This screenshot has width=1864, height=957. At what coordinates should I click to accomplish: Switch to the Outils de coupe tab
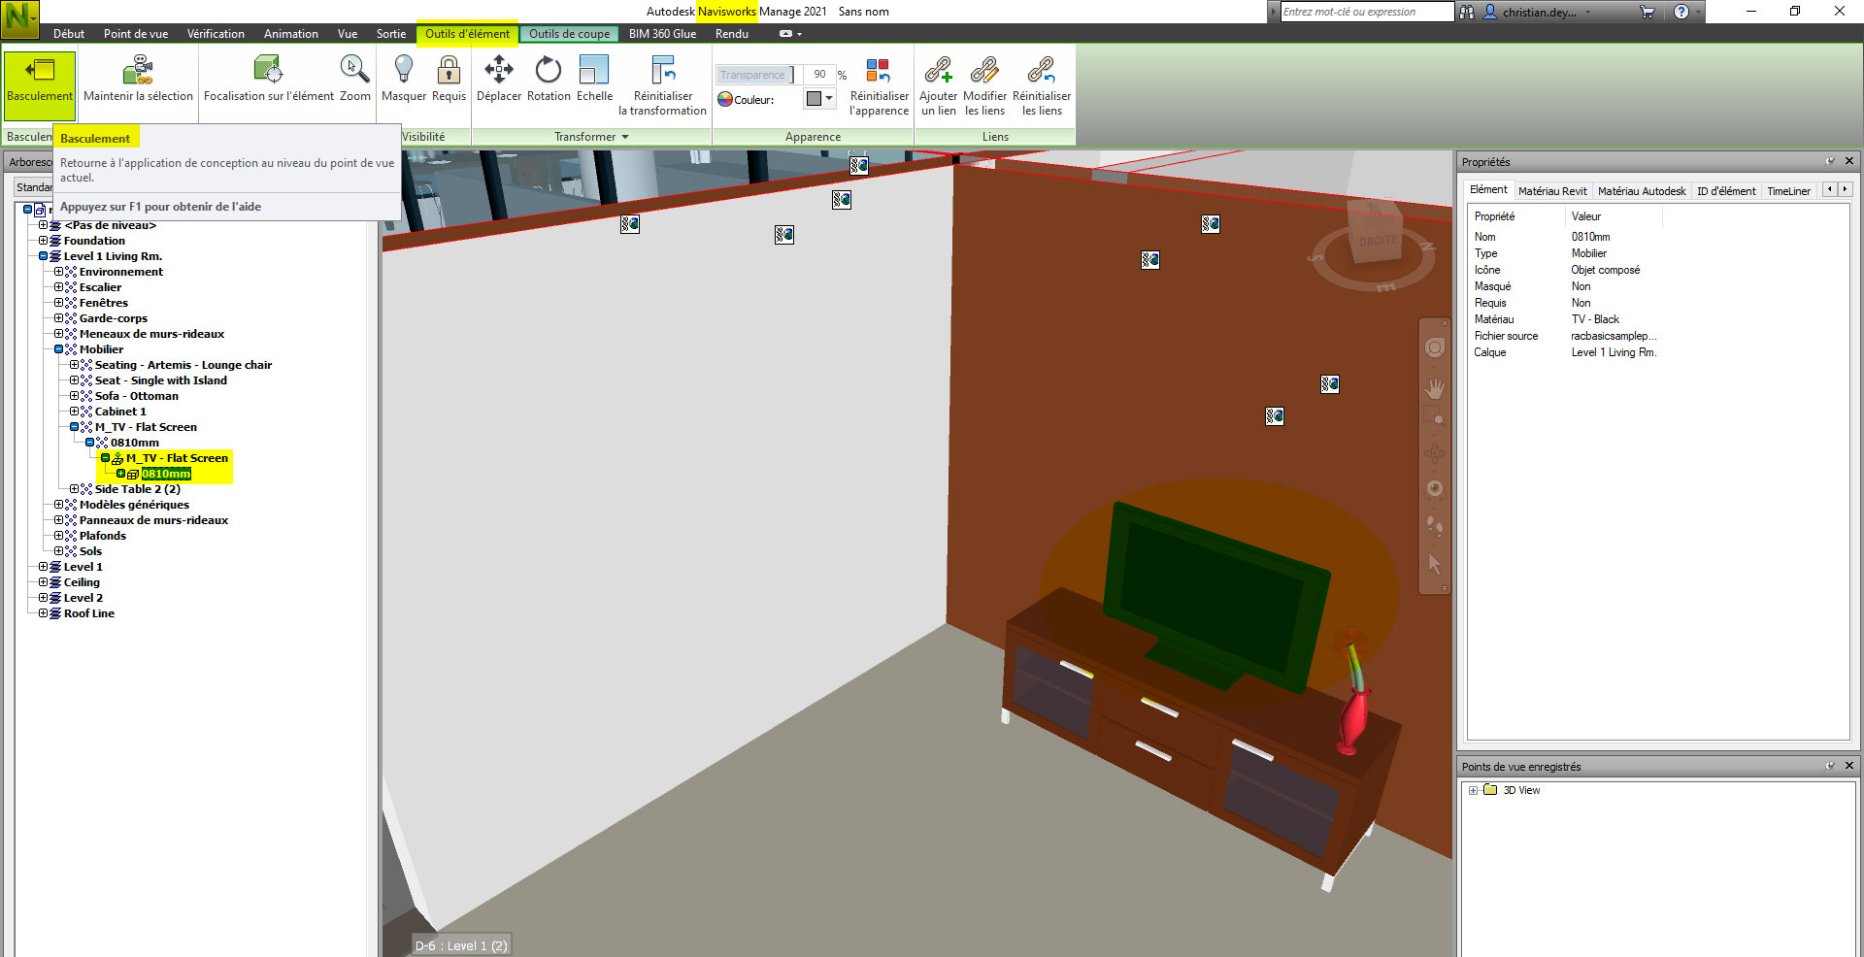[569, 33]
